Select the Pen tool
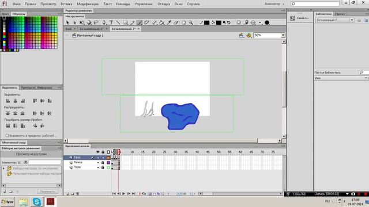The image size is (369, 207). [104, 22]
